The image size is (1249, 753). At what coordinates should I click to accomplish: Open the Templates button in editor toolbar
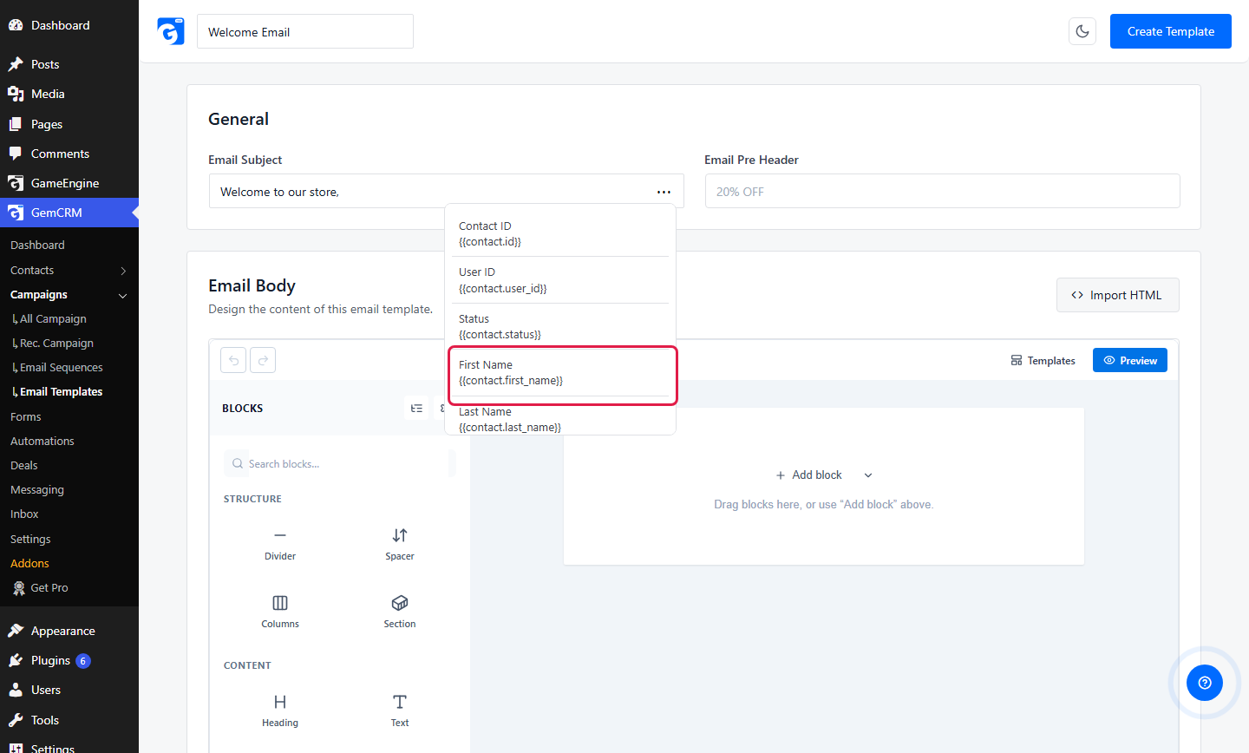(1043, 361)
